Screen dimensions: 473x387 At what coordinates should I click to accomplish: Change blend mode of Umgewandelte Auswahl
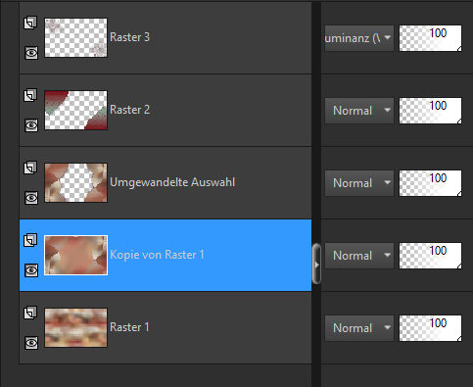tap(359, 183)
